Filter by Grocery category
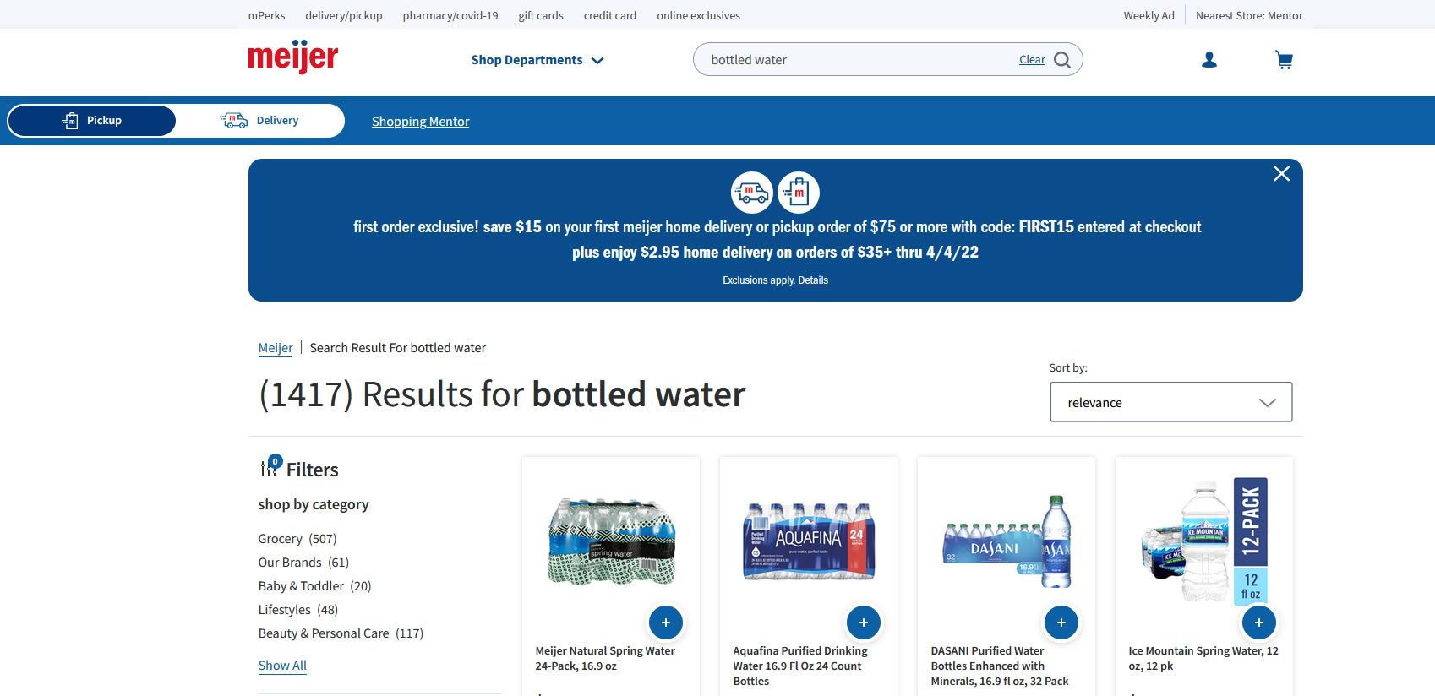This screenshot has height=696, width=1435. pos(297,539)
